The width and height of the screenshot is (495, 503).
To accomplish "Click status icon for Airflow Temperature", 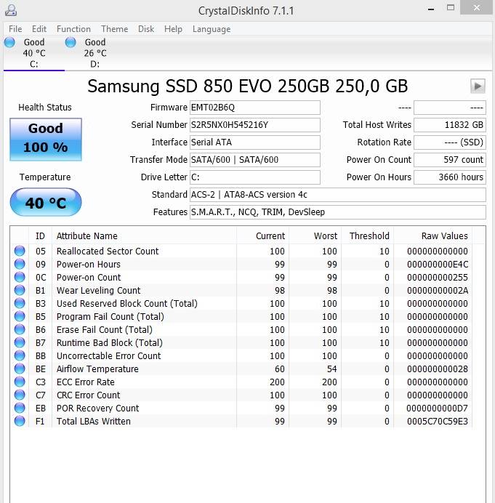I will pyautogui.click(x=20, y=369).
